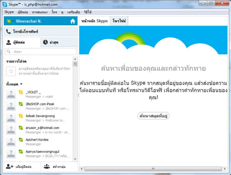Click the phone handset icon for calling phones
231x175 pixels.
click(x=8, y=31)
